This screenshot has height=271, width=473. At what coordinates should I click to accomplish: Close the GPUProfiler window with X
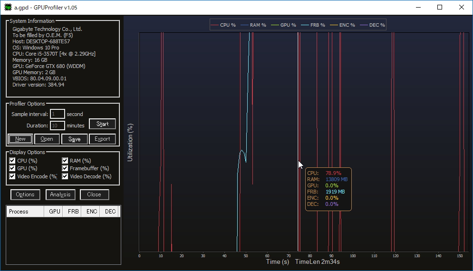click(x=462, y=7)
